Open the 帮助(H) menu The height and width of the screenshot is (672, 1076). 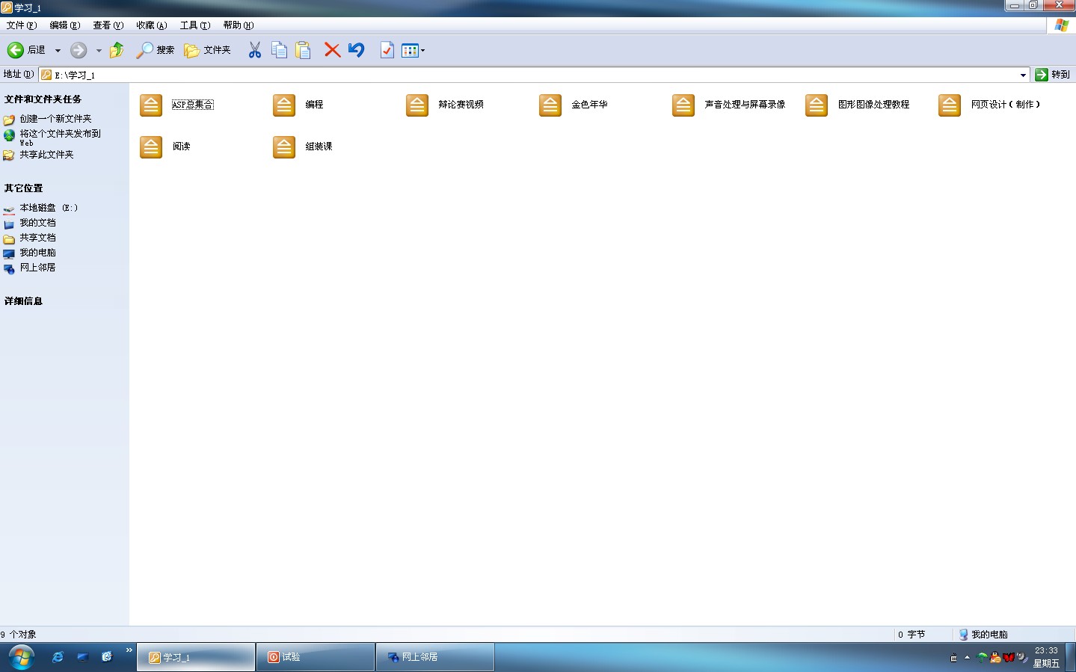[x=238, y=25]
